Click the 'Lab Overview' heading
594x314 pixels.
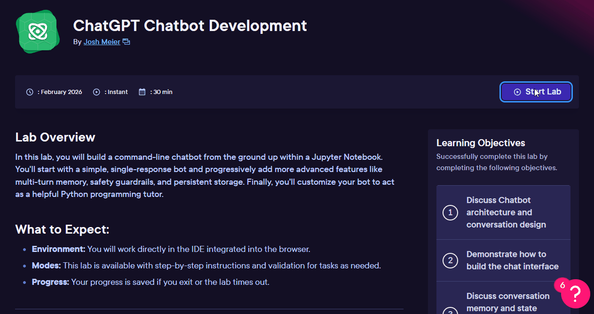55,137
